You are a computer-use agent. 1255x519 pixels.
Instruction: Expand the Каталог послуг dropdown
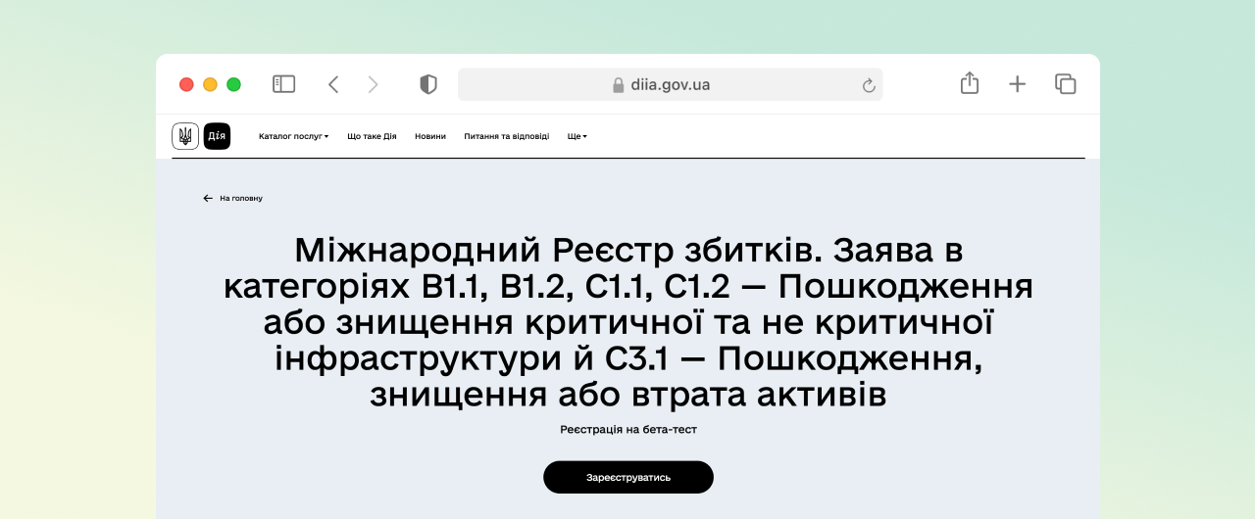coord(293,136)
